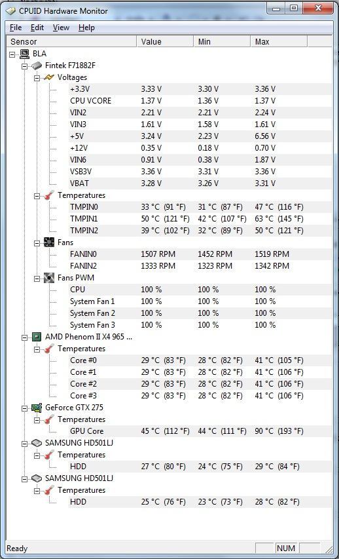Collapse the Fans PWM node
Image resolution: width=339 pixels, height=559 pixels.
tap(37, 278)
